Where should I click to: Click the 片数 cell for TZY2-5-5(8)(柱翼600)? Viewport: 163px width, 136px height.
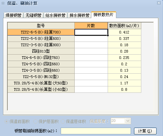pos(91,39)
